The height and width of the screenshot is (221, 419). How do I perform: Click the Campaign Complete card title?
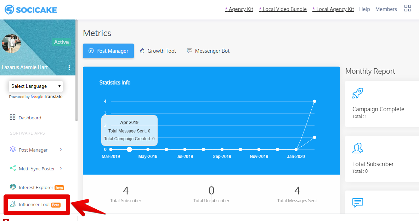(x=378, y=109)
